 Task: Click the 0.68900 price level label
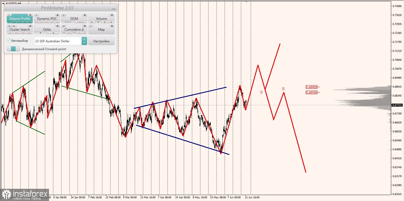coord(311,87)
